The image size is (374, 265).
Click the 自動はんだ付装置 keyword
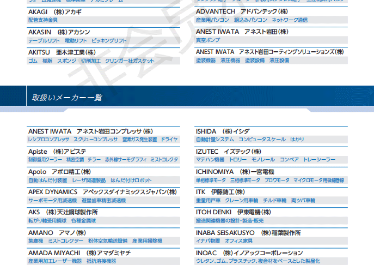click(x=48, y=180)
